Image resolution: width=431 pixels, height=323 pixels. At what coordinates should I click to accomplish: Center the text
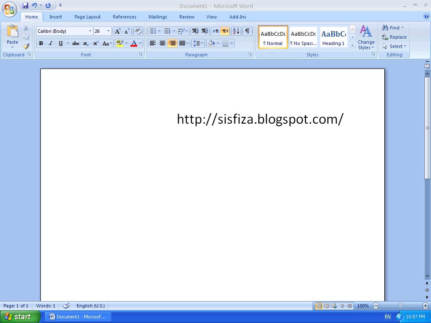pyautogui.click(x=162, y=43)
